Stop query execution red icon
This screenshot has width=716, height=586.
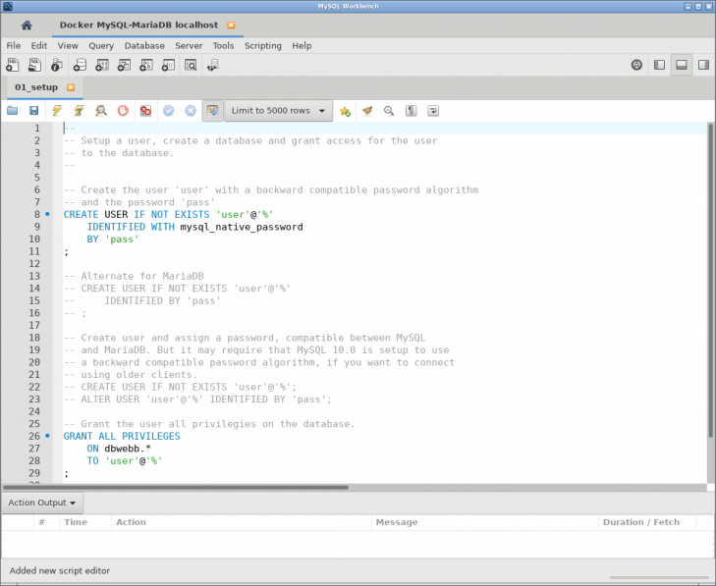point(123,111)
